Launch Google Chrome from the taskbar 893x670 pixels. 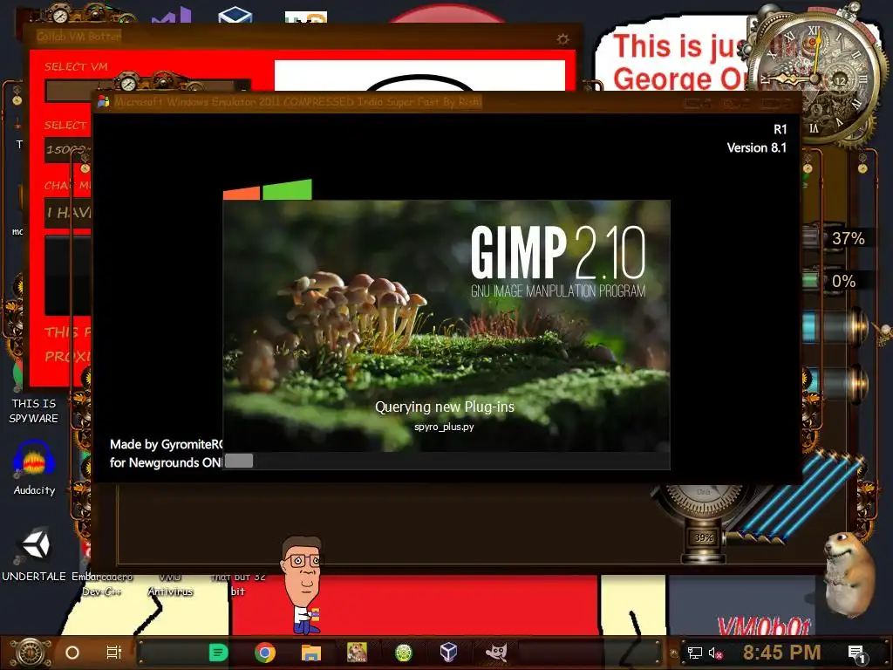point(265,653)
